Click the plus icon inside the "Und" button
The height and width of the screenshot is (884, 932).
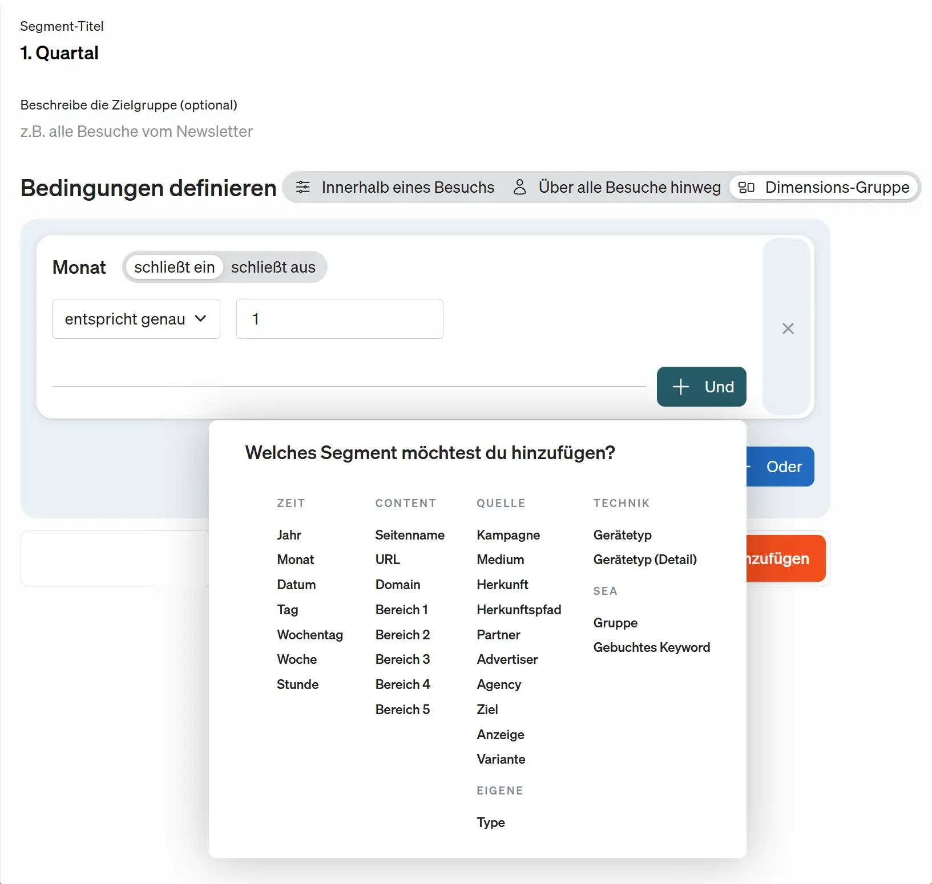(x=680, y=387)
